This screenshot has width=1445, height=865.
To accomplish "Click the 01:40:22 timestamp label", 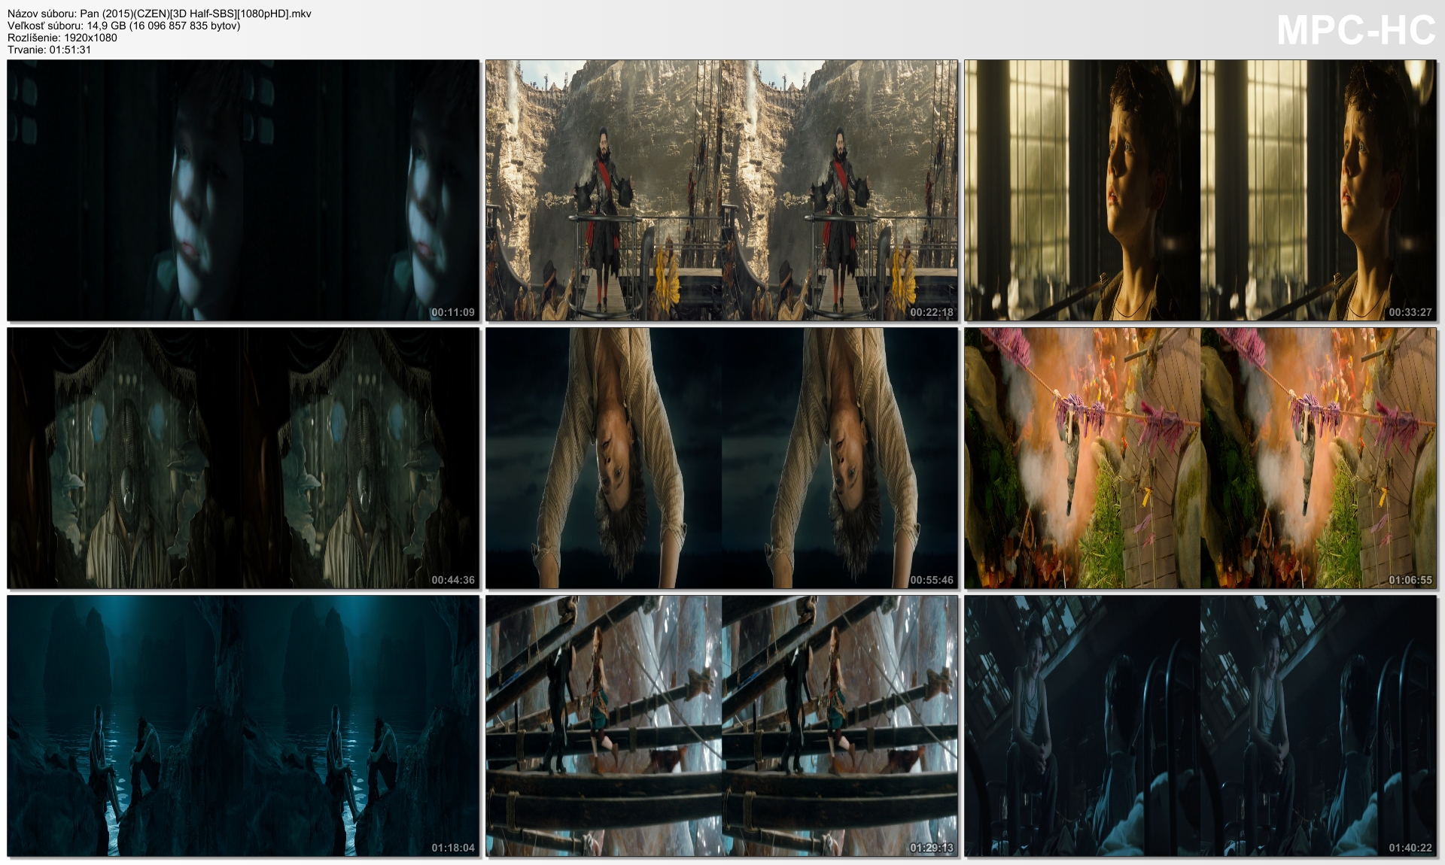I will 1410,848.
